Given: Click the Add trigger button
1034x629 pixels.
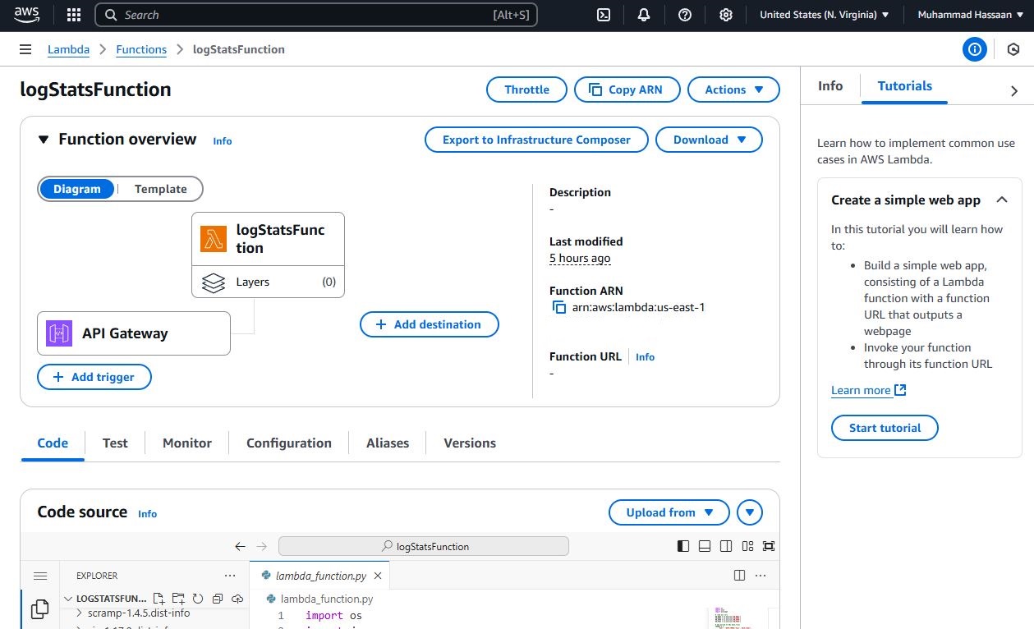Looking at the screenshot, I should [x=94, y=377].
